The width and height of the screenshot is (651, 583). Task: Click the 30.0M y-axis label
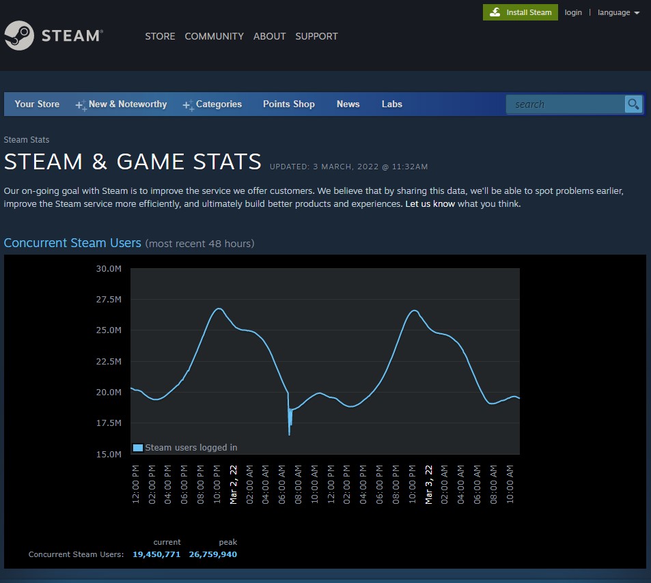click(109, 269)
